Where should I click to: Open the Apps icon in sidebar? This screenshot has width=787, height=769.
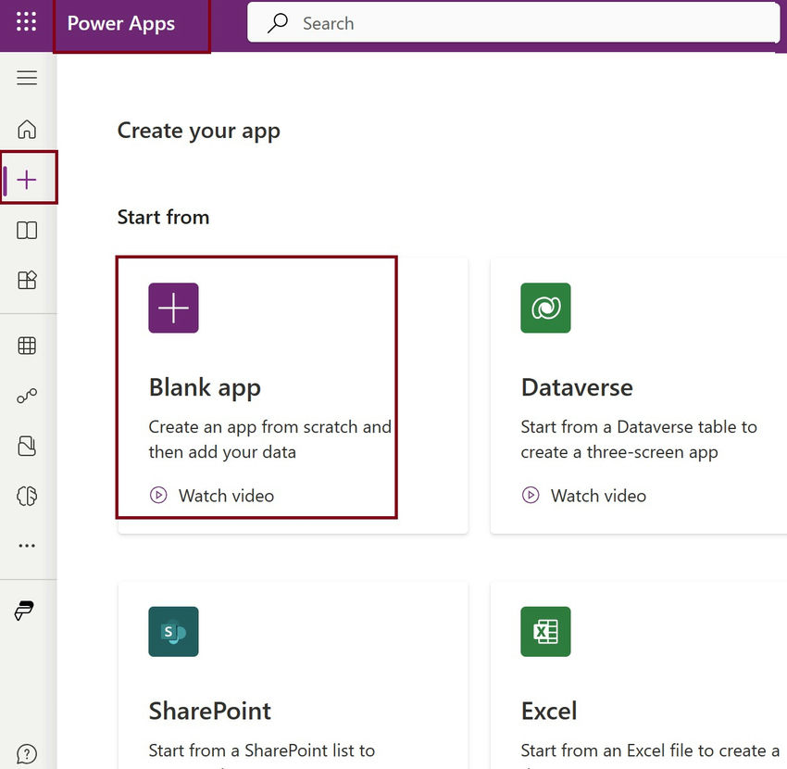coord(27,280)
